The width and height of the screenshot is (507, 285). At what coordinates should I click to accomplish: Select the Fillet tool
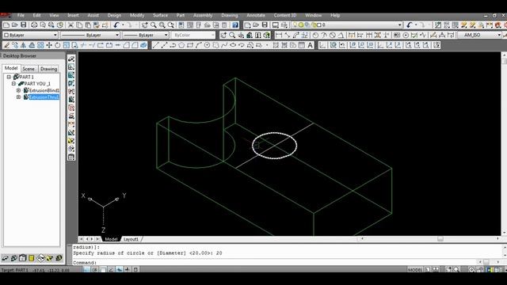[x=135, y=45]
